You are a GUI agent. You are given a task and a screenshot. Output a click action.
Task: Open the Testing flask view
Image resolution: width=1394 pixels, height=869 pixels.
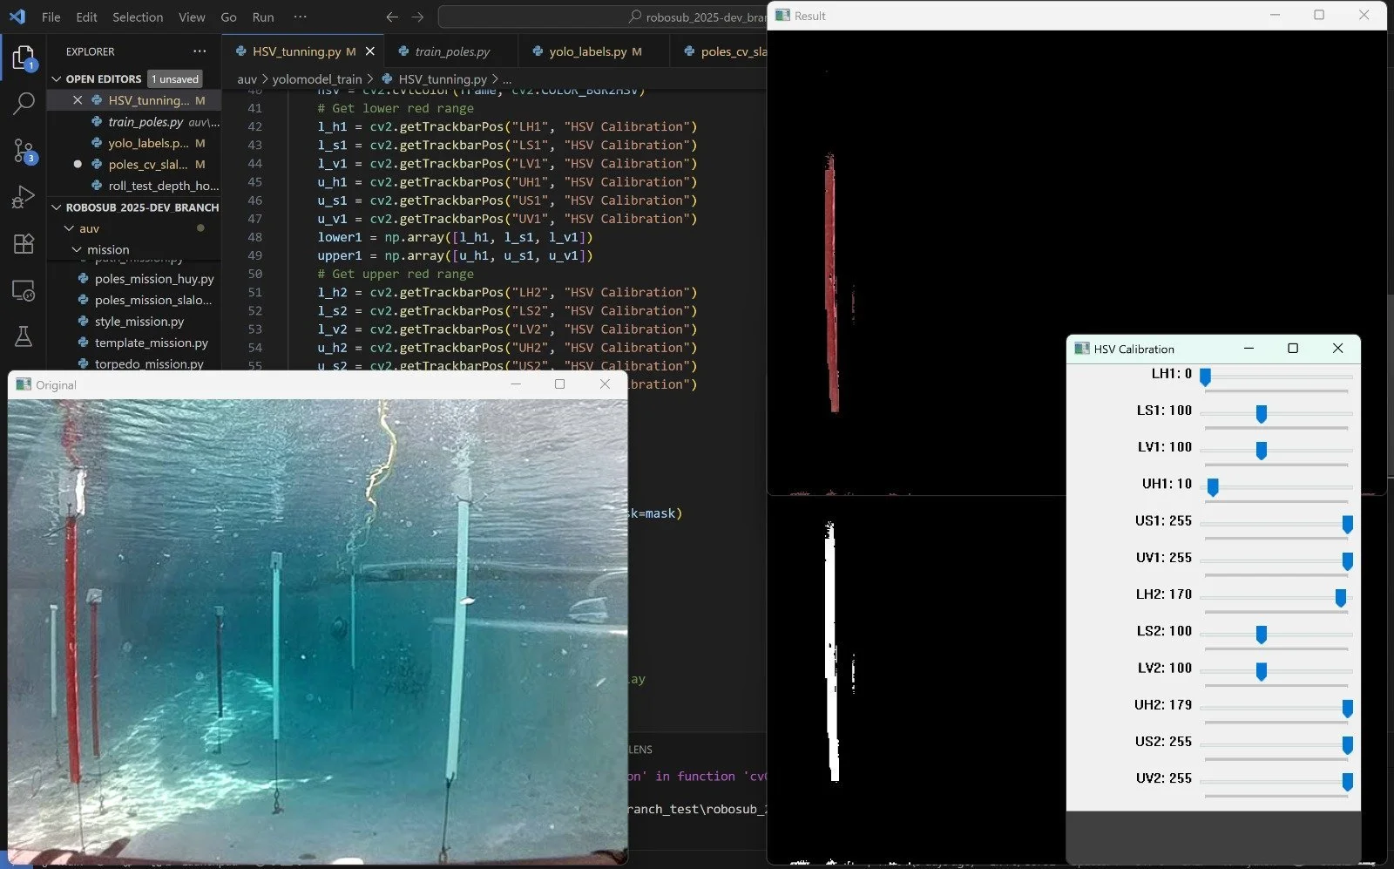pos(24,336)
